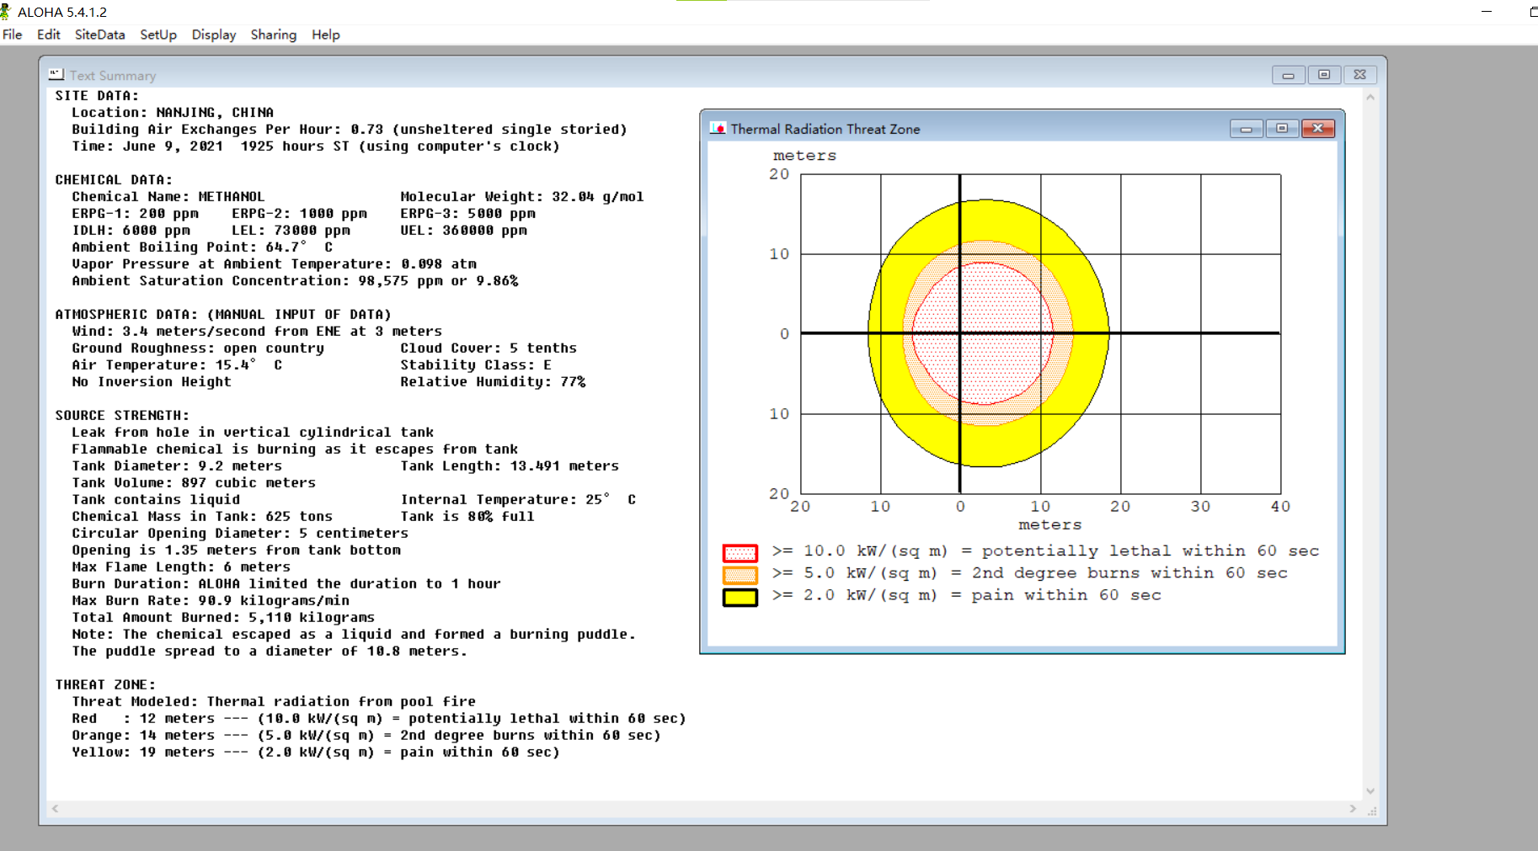Restore the Text Summary window size

[1324, 75]
